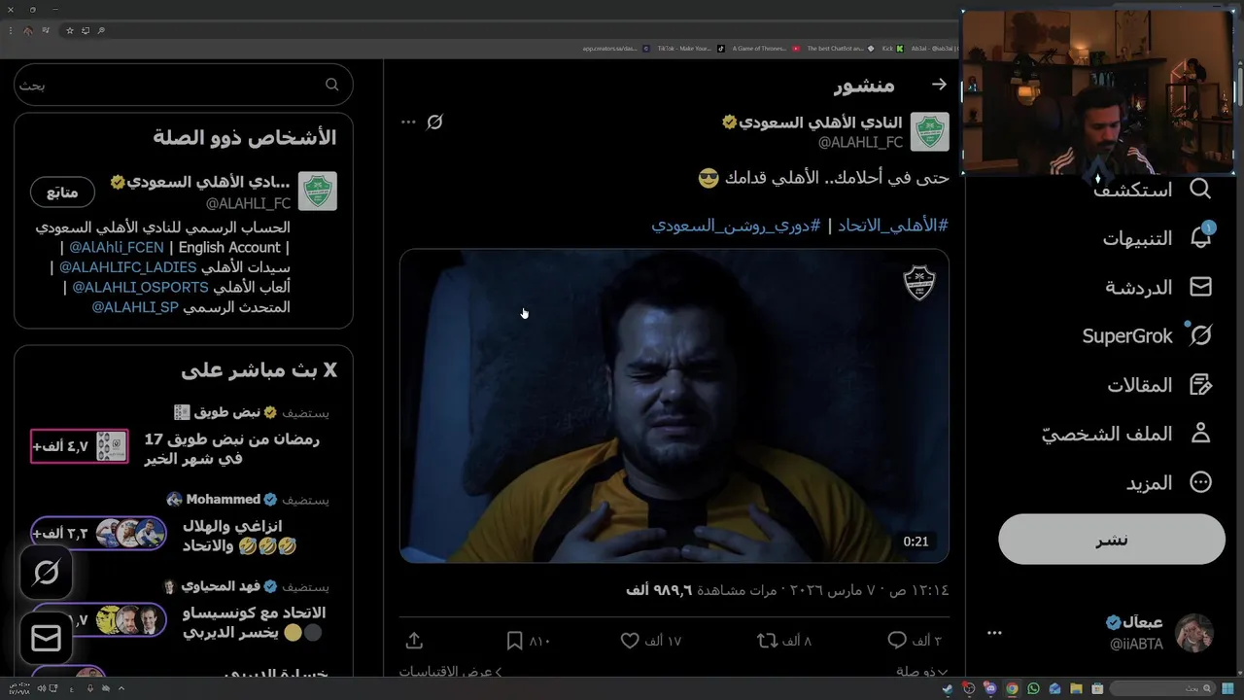Screen dimensions: 1244x700
Task: Click the floating Grok button
Action: (46, 573)
